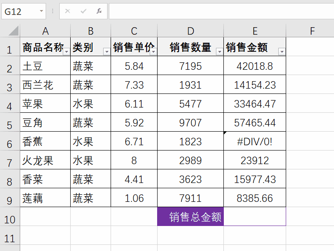This screenshot has width=334, height=251.
Task: Click inside the formula bar input
Action: (x=221, y=11)
